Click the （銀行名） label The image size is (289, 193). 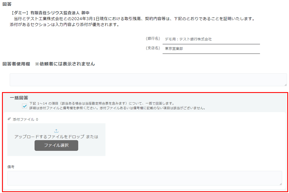(153, 39)
